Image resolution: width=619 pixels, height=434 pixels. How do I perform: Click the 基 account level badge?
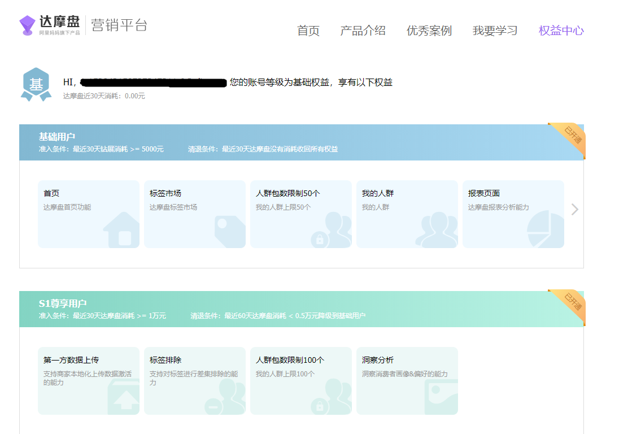[36, 84]
